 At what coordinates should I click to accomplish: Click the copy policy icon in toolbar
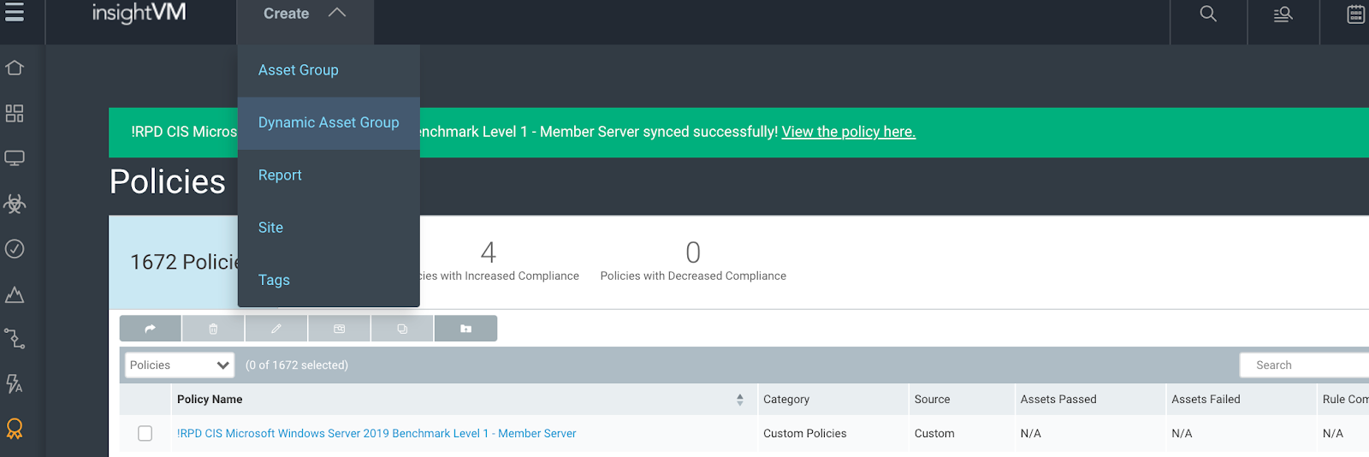[x=402, y=329]
